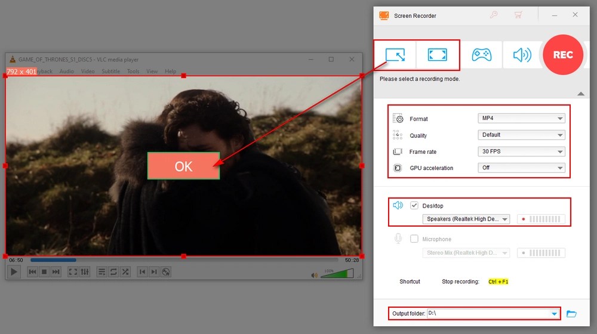This screenshot has height=334, width=597.
Task: Select audio-only recording mode icon
Action: click(522, 55)
